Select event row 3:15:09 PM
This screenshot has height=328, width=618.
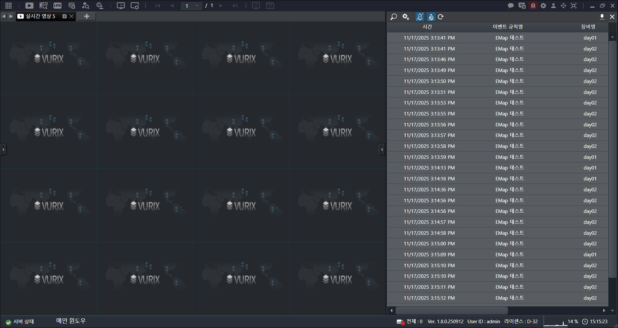click(x=497, y=254)
